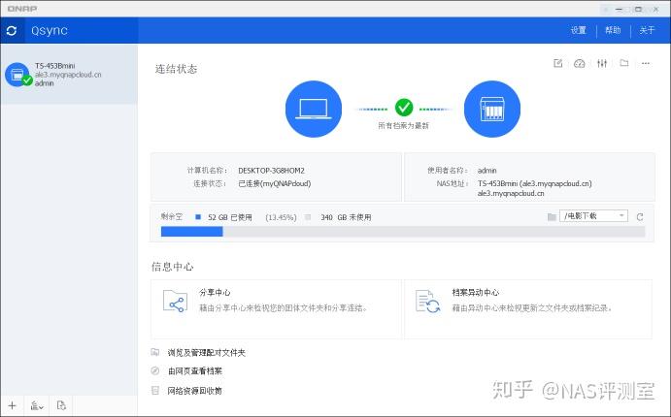Click the 所有档案为最新 status text
671x417 pixels.
pos(403,126)
